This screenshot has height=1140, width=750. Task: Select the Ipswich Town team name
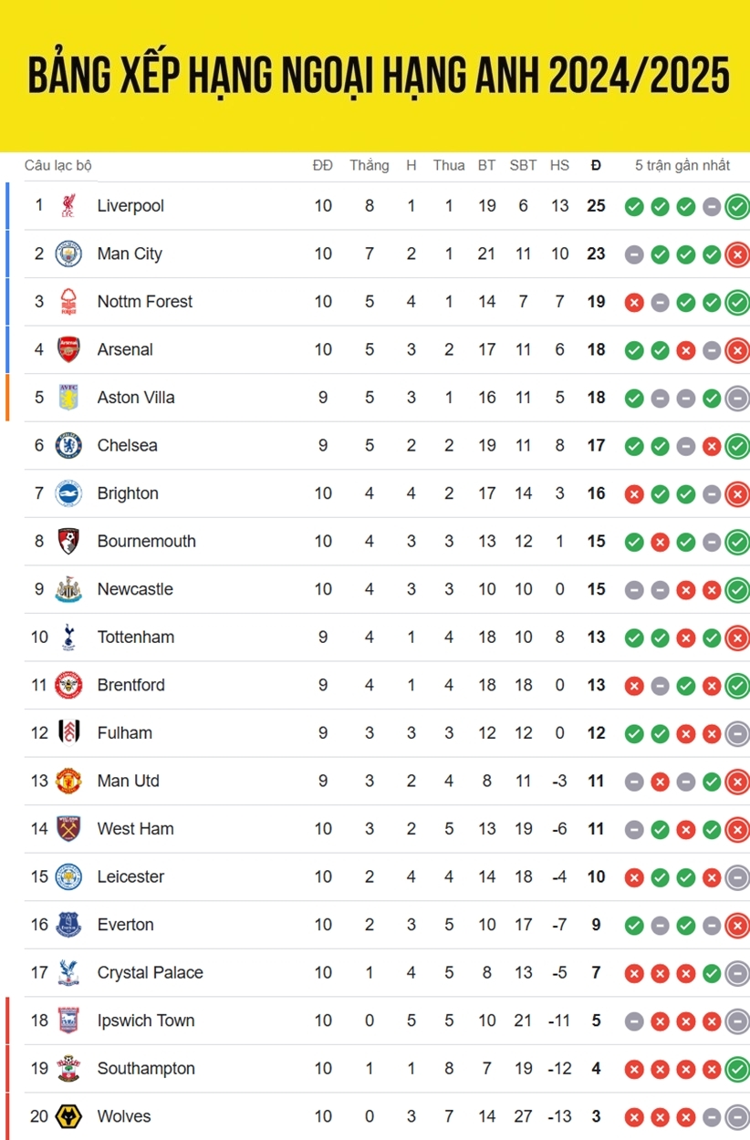pyautogui.click(x=146, y=1021)
